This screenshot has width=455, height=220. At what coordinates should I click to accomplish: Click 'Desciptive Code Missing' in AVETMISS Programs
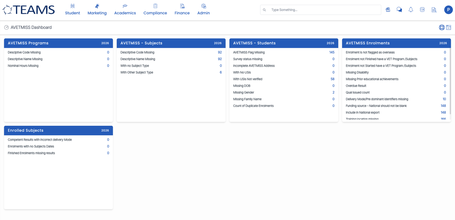tap(24, 52)
